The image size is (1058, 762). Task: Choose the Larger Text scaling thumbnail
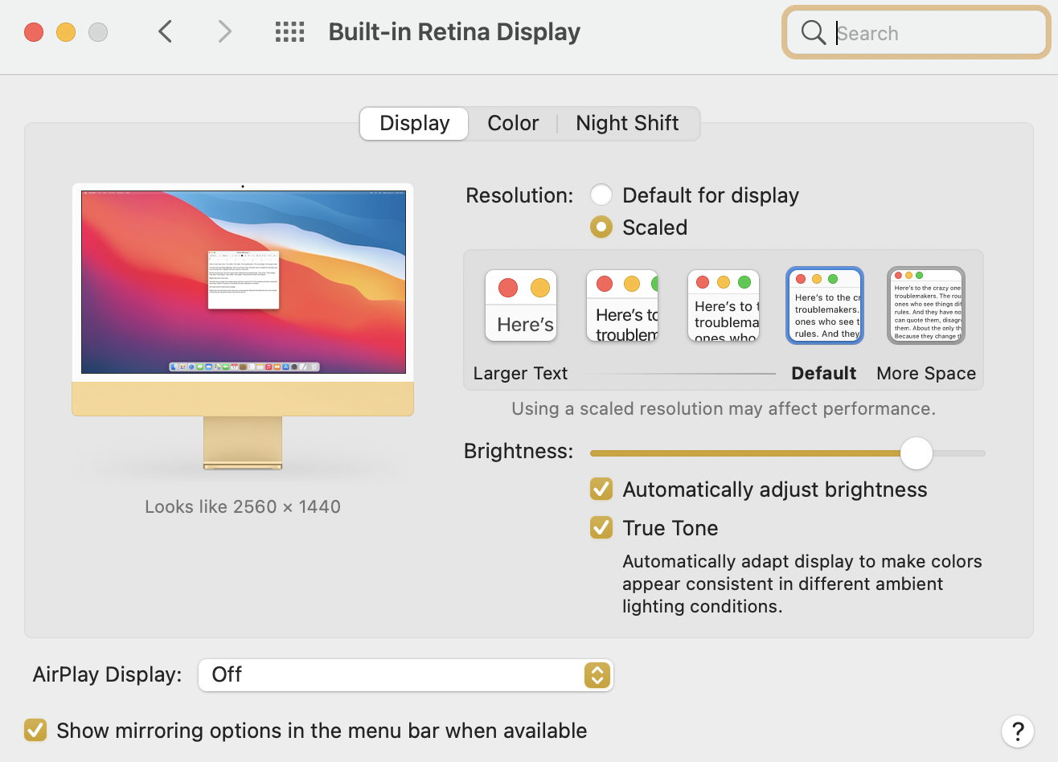(x=521, y=305)
